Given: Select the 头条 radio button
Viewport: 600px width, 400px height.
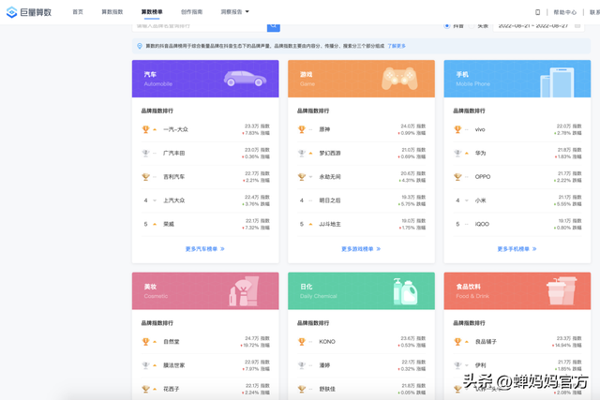Looking at the screenshot, I should [472, 26].
